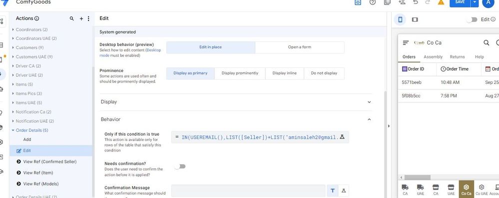The height and width of the screenshot is (198, 499).
Task: Choose Display as primary prominence
Action: coord(190,73)
